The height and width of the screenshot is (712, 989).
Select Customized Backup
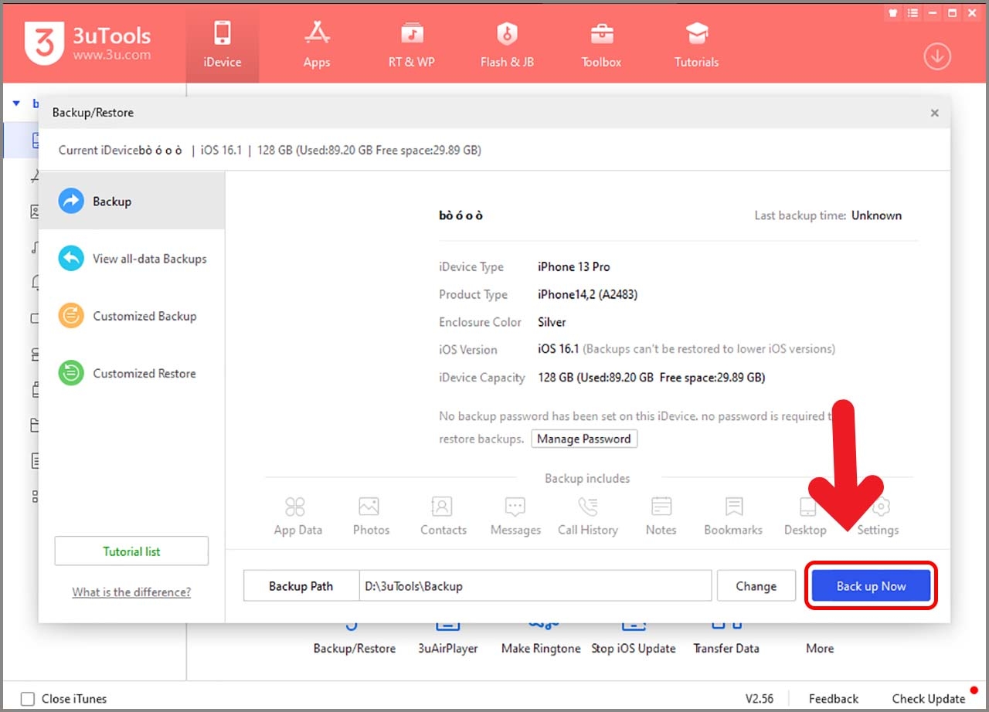(131, 316)
